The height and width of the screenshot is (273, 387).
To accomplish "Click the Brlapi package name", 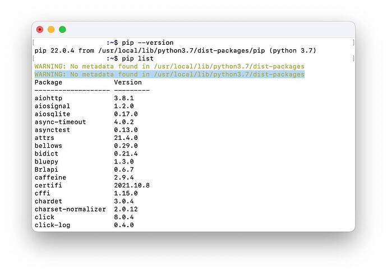I will 46,170.
